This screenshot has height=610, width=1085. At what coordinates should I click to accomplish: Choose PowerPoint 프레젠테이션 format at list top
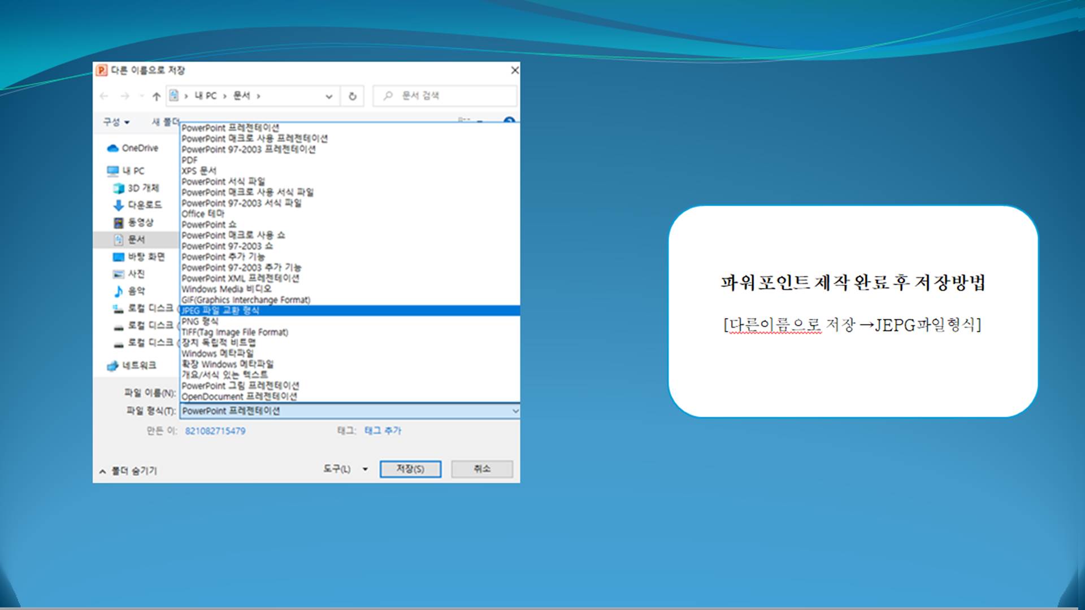(x=350, y=128)
